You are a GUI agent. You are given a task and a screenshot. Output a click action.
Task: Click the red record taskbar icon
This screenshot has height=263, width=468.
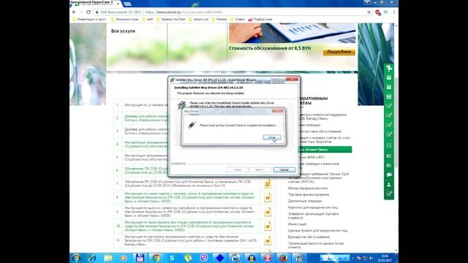click(268, 258)
